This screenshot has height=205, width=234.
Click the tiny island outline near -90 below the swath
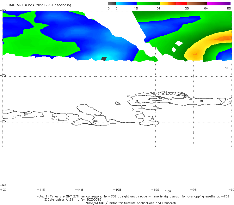pyautogui.click(x=227, y=67)
